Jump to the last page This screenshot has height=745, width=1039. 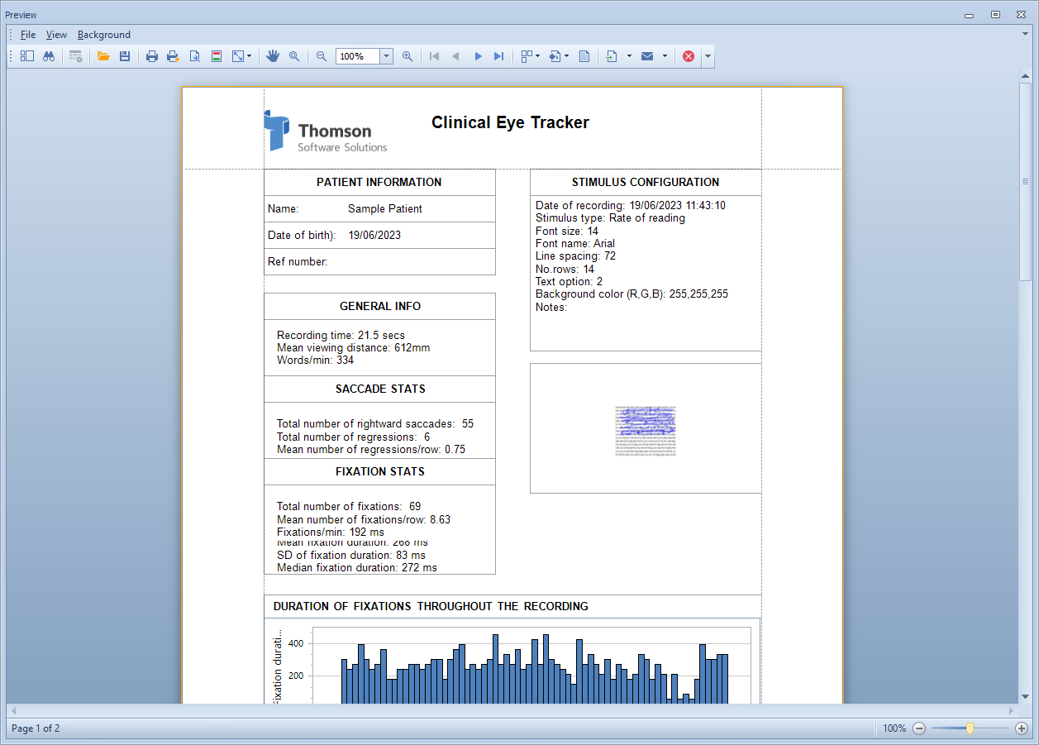498,56
